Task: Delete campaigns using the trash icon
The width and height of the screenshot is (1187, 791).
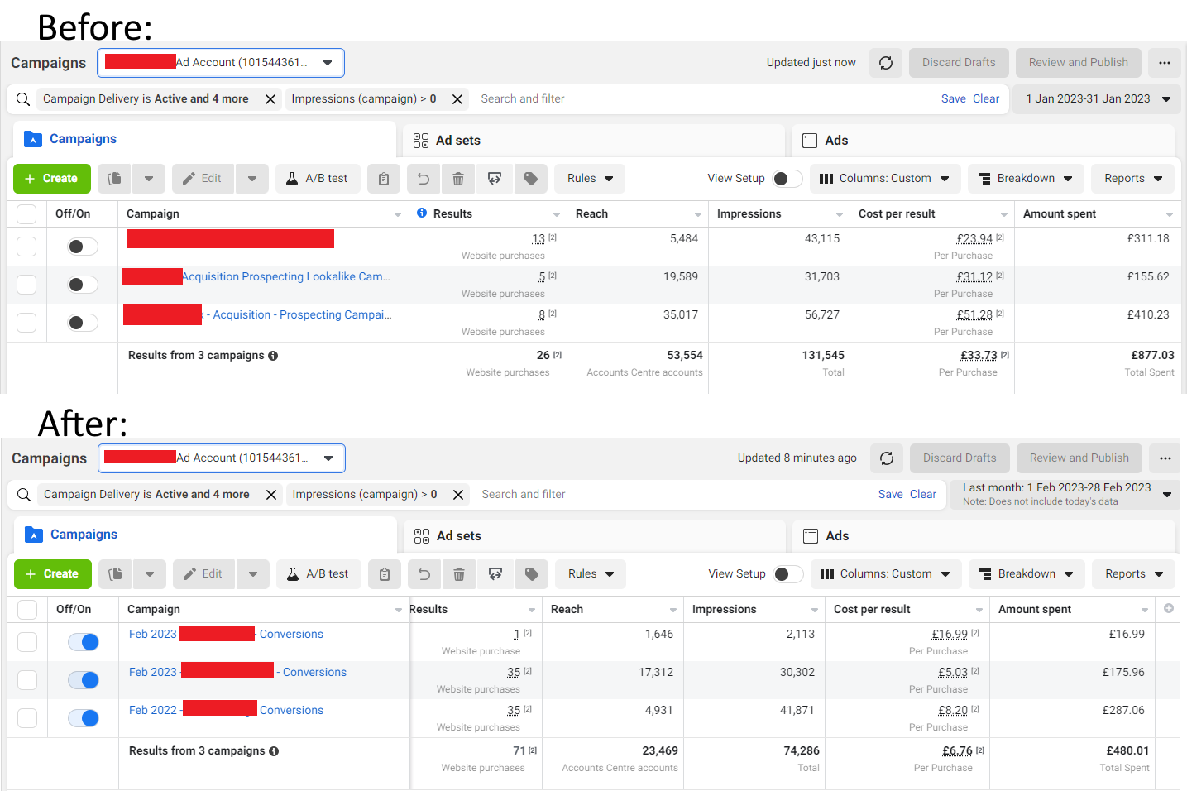Action: pos(458,178)
